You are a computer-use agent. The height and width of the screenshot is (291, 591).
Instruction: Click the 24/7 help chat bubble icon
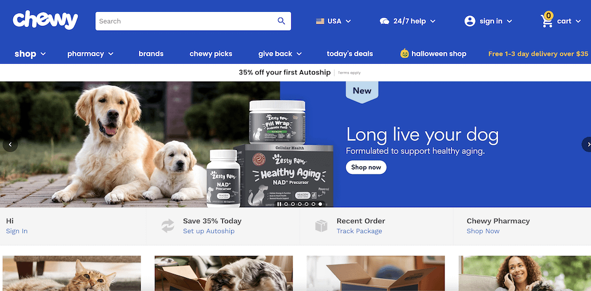point(384,21)
